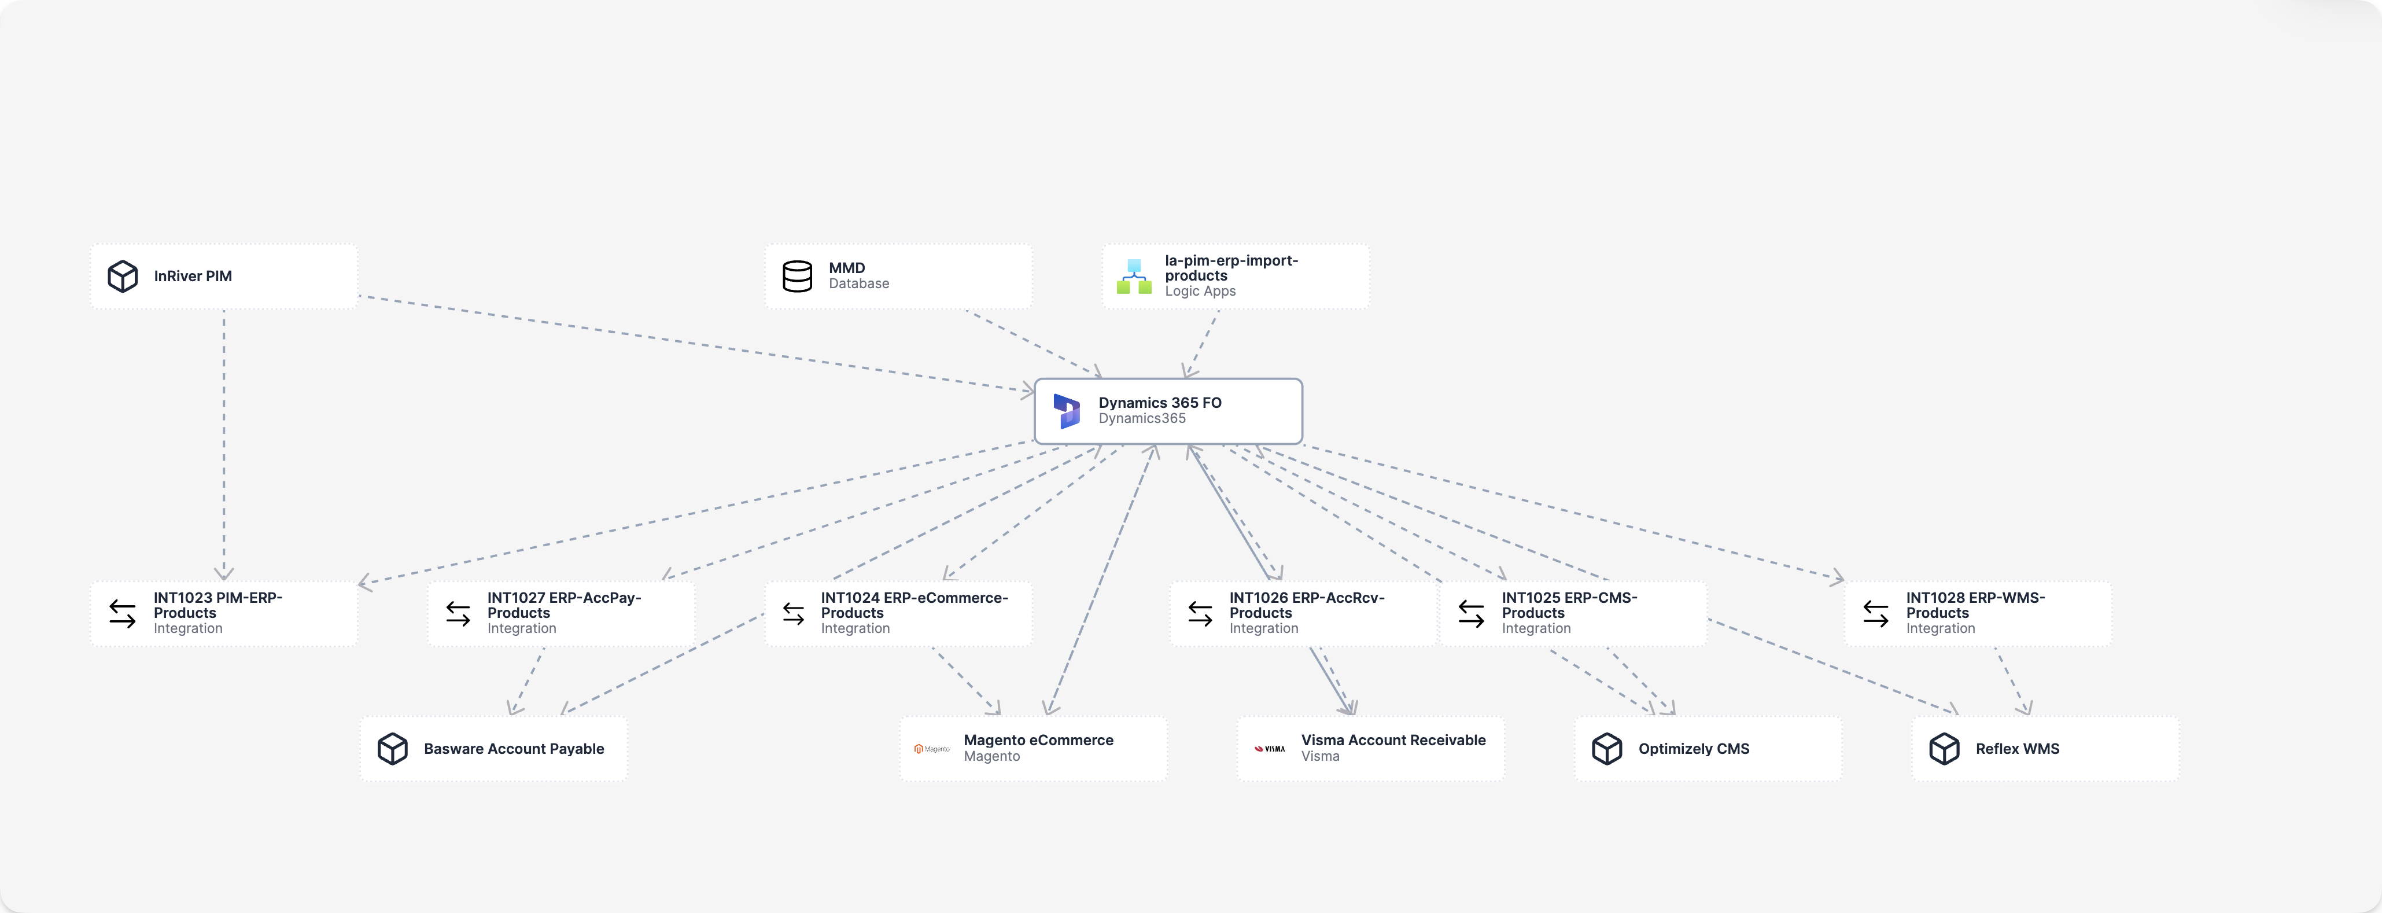This screenshot has width=2382, height=913.
Task: Click the MMD database cylinder icon
Action: (797, 275)
